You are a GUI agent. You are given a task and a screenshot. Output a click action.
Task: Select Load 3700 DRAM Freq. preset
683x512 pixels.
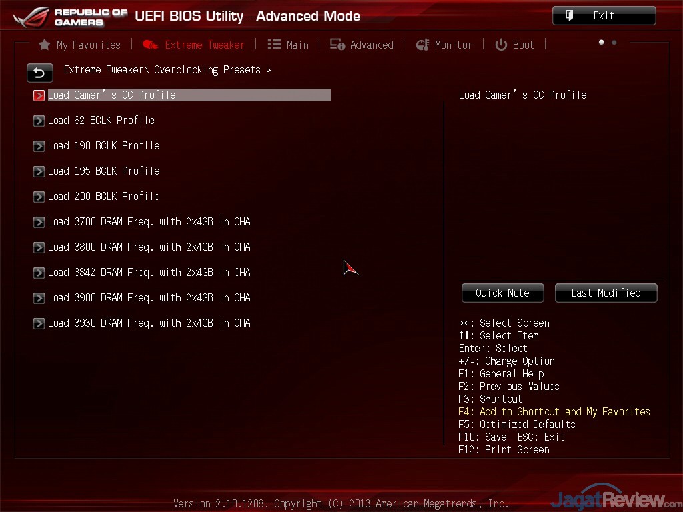[x=149, y=221]
